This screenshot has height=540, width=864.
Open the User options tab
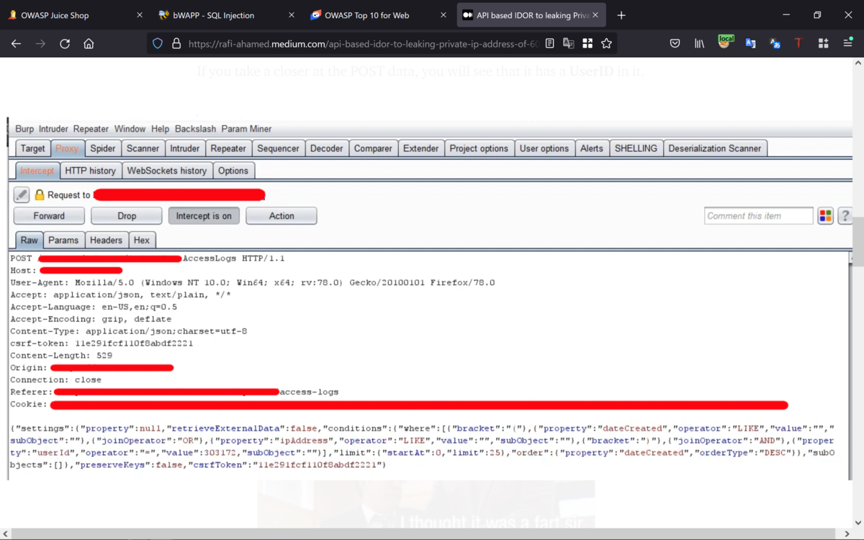544,148
